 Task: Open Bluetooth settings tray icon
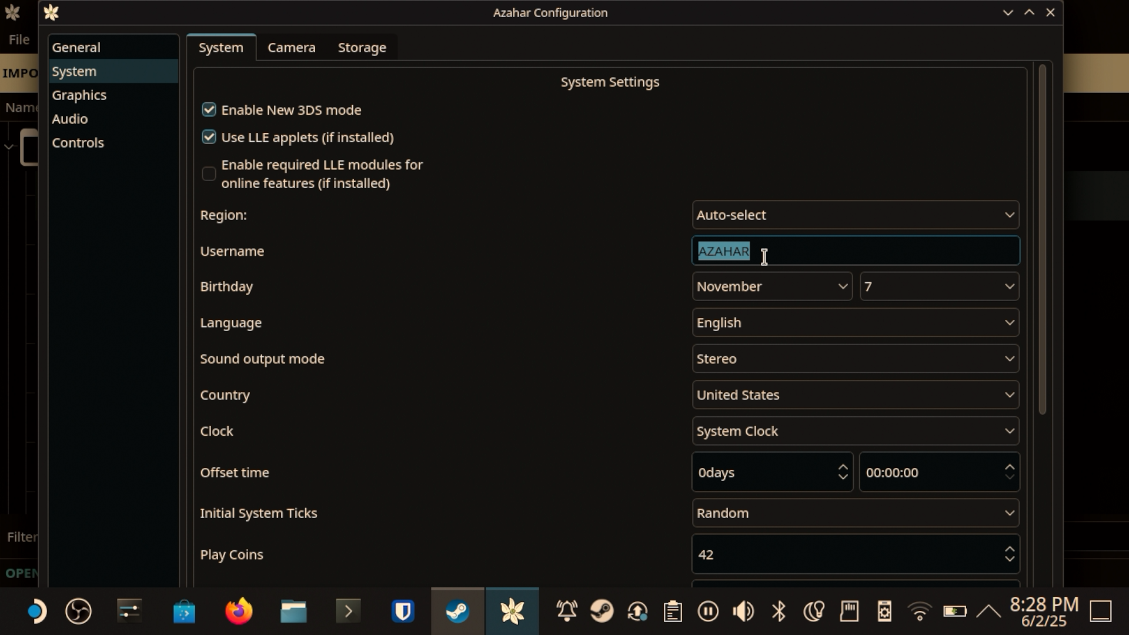[x=779, y=611]
